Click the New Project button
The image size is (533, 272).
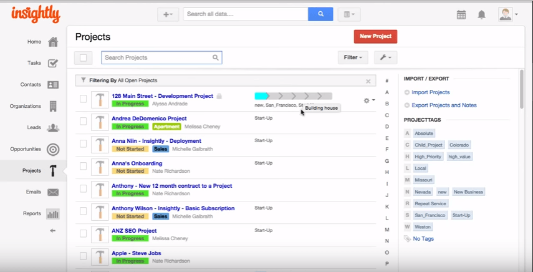[x=376, y=36]
